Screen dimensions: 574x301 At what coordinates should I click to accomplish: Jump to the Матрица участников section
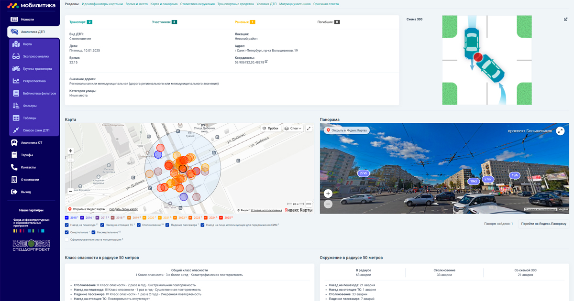(294, 4)
